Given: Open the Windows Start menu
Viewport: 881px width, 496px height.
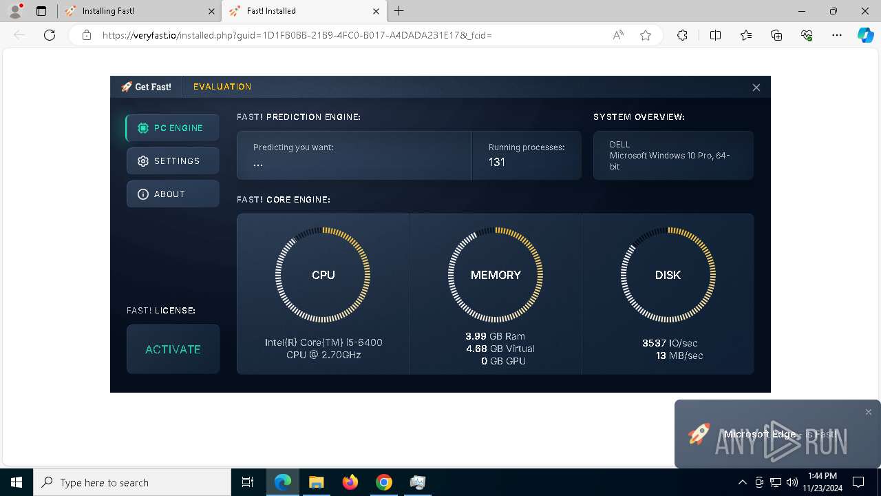Looking at the screenshot, I should (17, 482).
